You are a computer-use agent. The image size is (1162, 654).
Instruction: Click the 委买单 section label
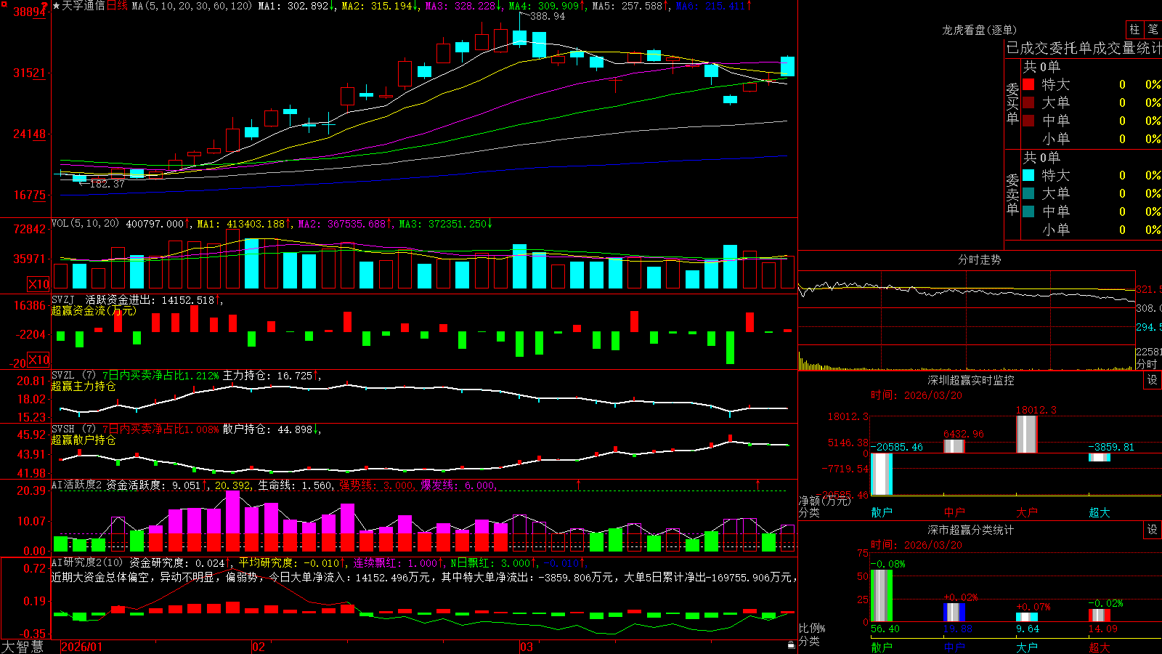click(1012, 103)
